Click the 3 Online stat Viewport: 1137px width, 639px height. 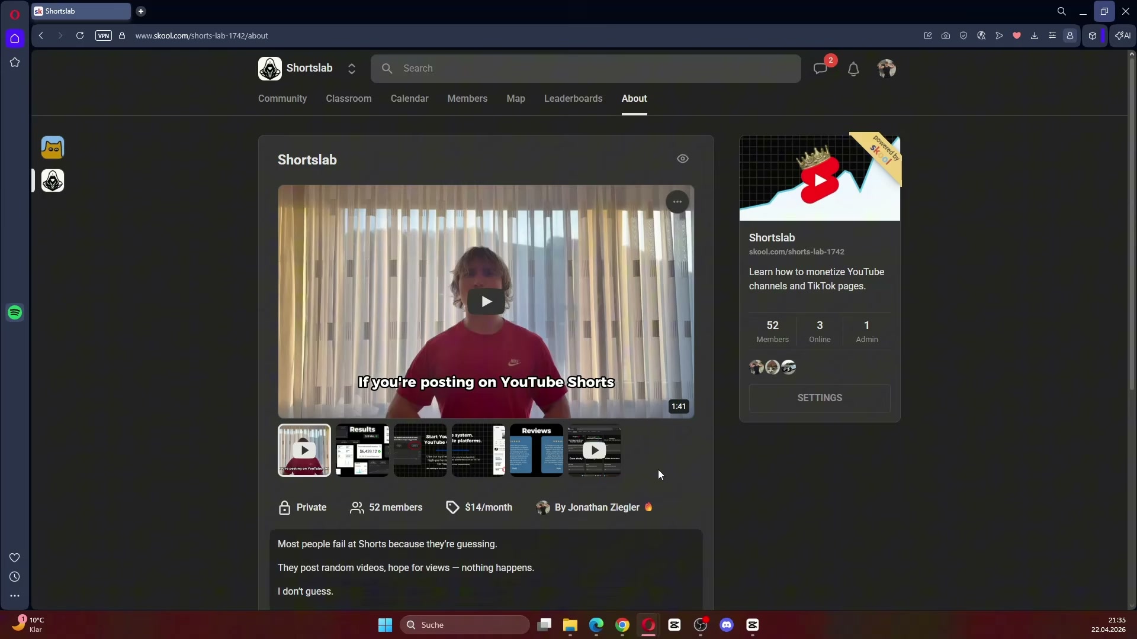[820, 331]
